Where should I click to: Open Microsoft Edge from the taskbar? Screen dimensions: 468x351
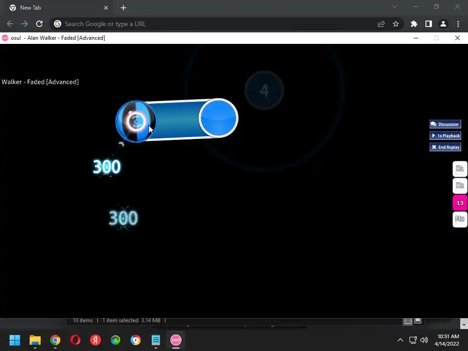click(116, 340)
